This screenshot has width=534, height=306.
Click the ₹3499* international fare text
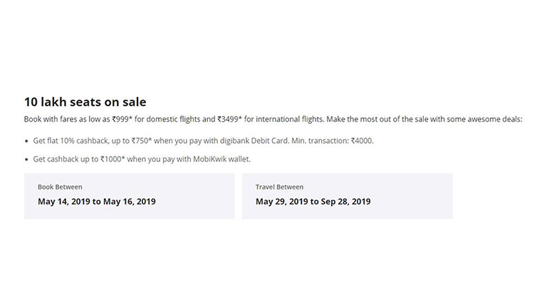pos(229,119)
